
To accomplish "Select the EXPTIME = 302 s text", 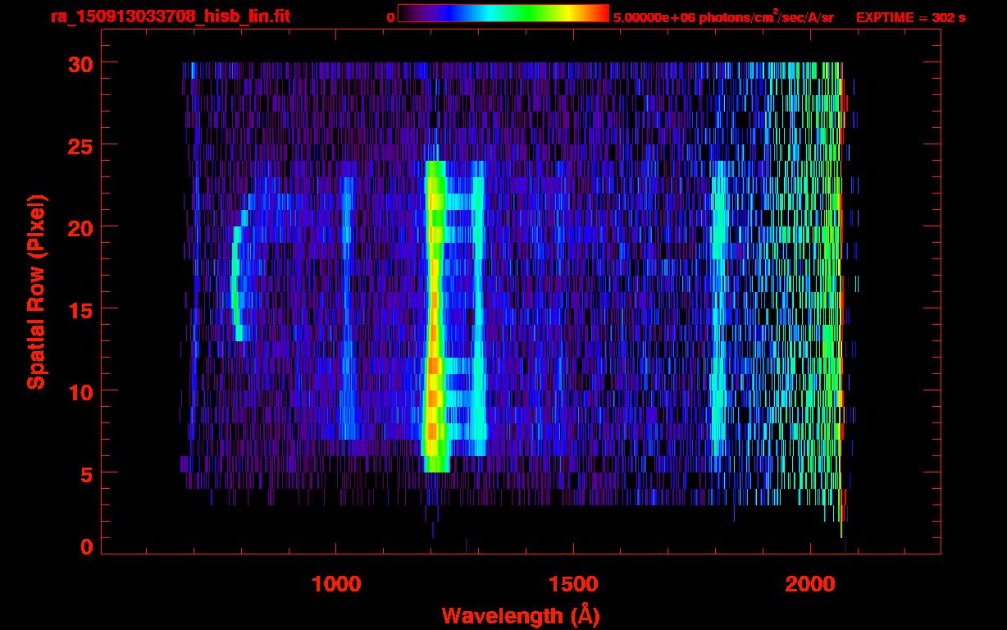I will 910,16.
